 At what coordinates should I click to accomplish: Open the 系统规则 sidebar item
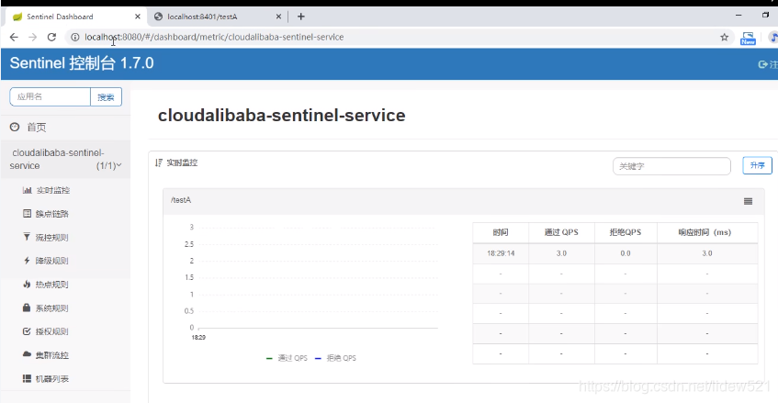click(x=52, y=308)
